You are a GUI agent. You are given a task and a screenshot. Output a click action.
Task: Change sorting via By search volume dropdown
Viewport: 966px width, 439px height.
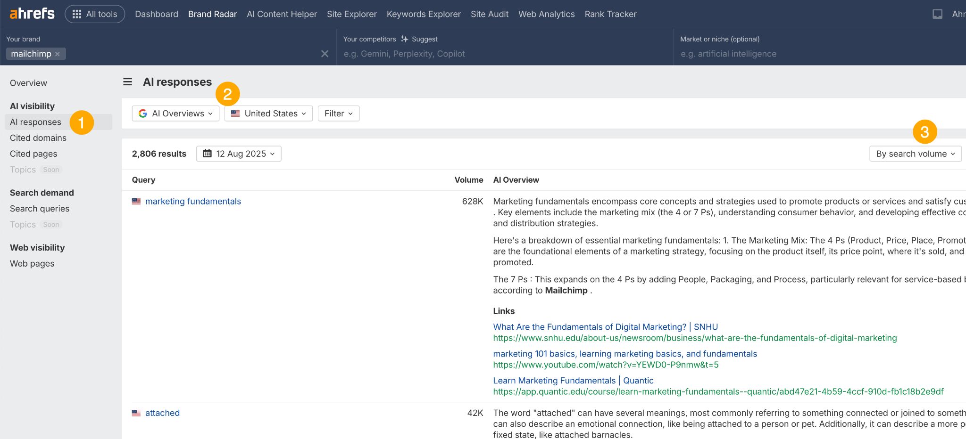click(915, 154)
